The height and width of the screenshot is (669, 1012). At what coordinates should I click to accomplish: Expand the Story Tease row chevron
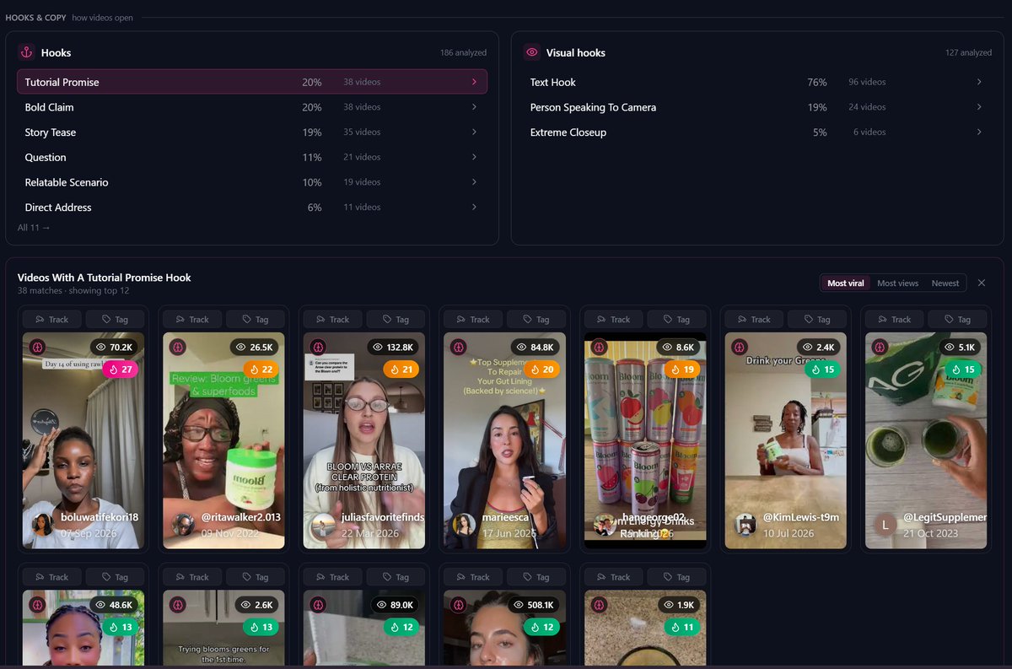(474, 132)
